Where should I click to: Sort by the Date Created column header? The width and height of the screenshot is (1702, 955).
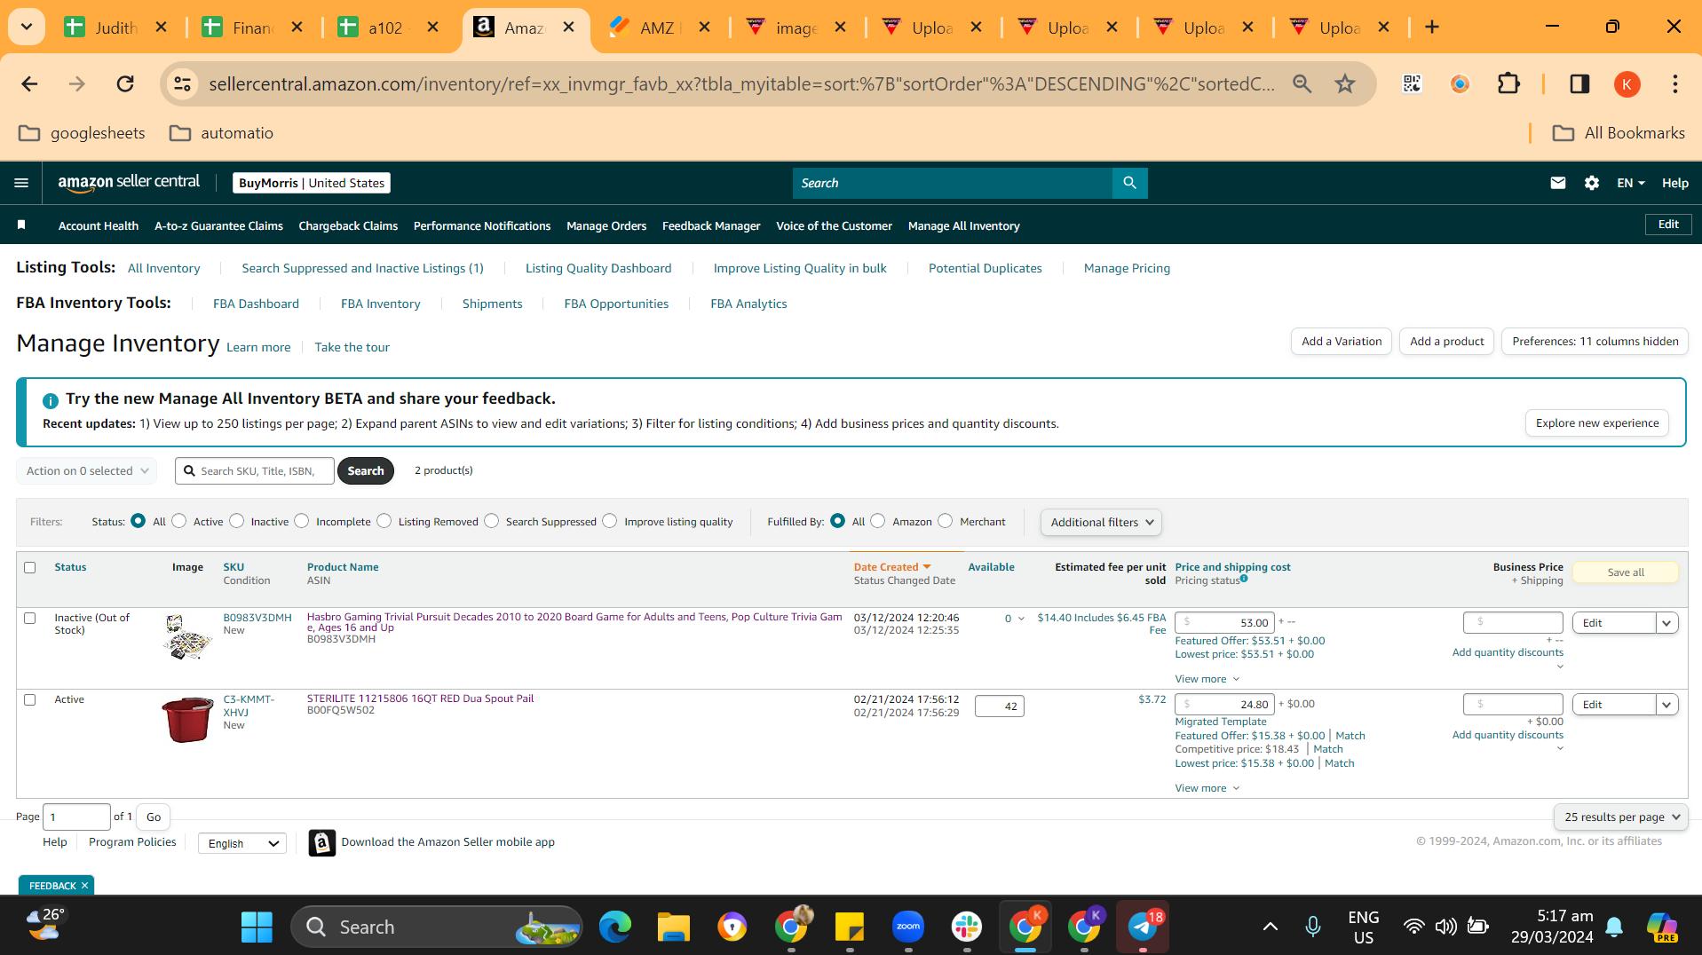(x=891, y=567)
